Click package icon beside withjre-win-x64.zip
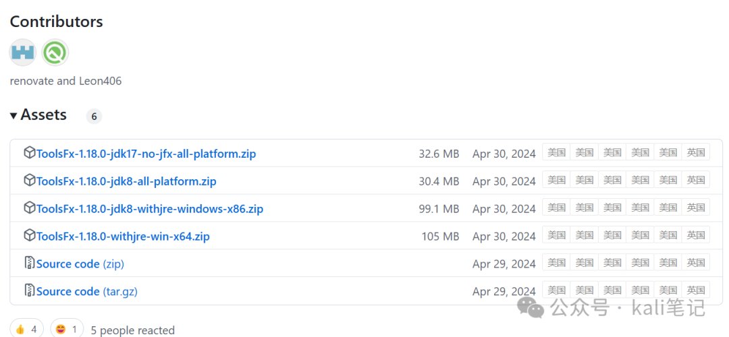Viewport: 729px width, 337px height. (29, 235)
